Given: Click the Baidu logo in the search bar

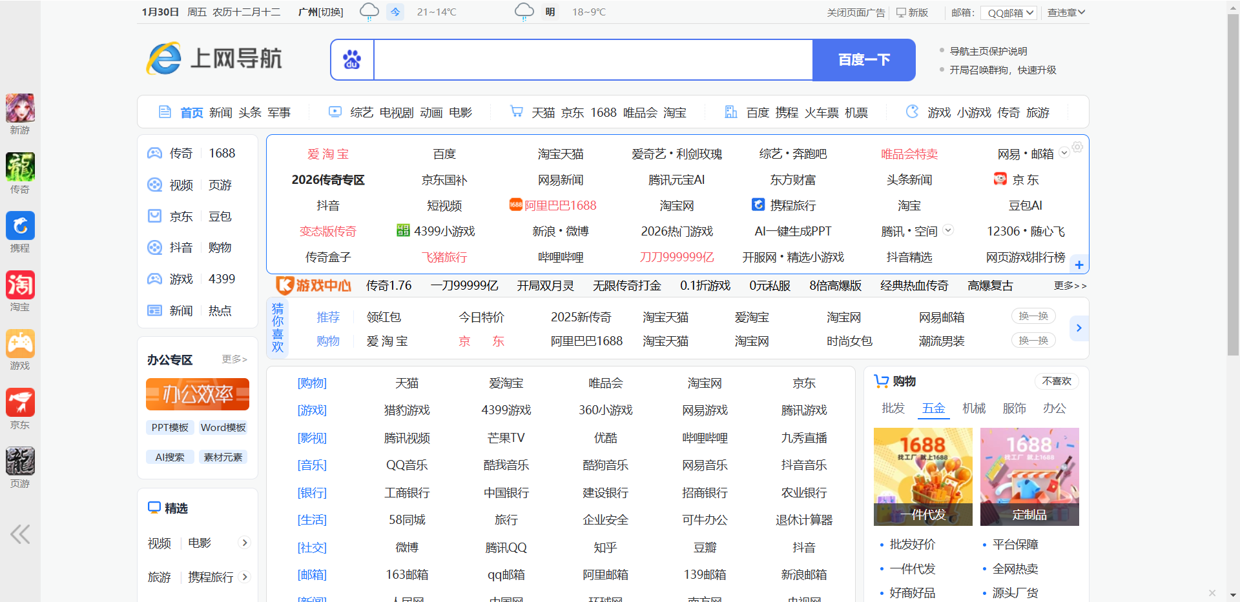Looking at the screenshot, I should (351, 59).
